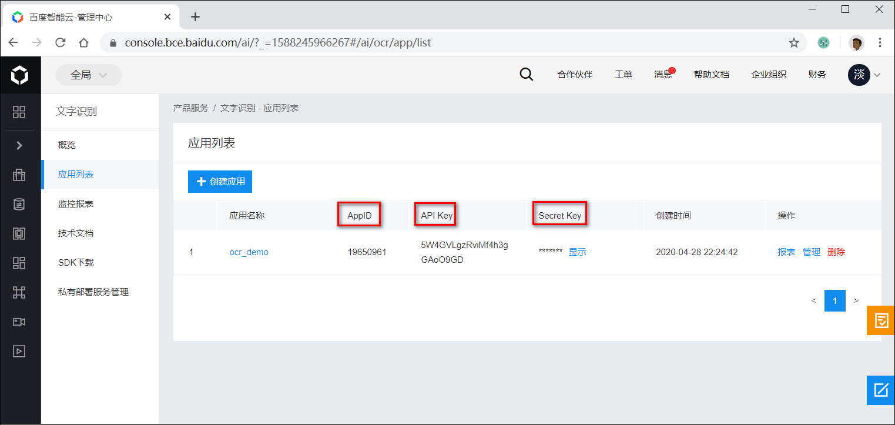Expand the account menu arrow beside the avatar
Image resolution: width=895 pixels, height=425 pixels.
(877, 75)
